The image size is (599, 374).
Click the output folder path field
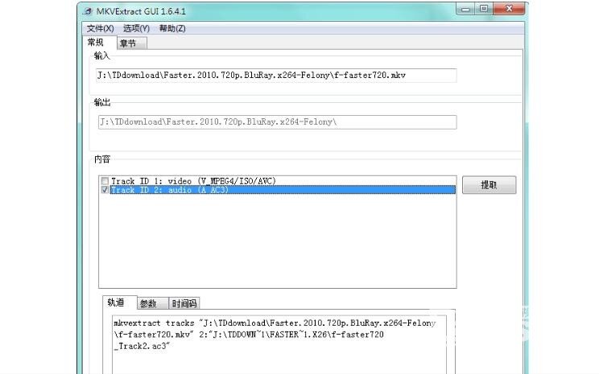click(277, 122)
